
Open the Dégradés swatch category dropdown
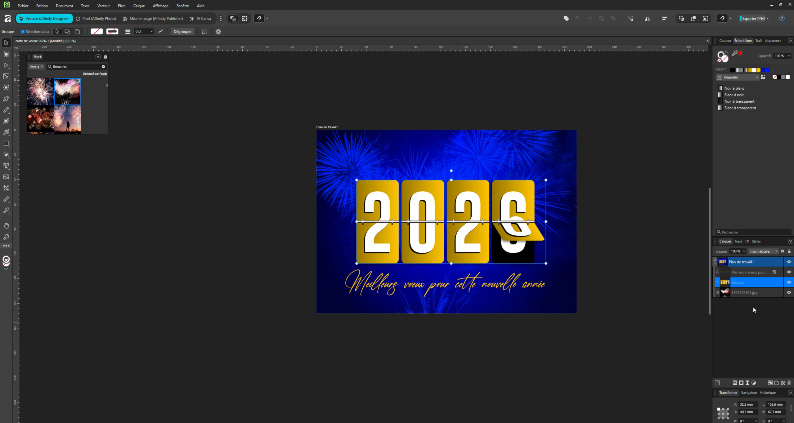(x=737, y=77)
